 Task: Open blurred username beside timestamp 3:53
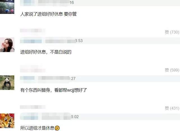pyautogui.click(x=31, y=41)
